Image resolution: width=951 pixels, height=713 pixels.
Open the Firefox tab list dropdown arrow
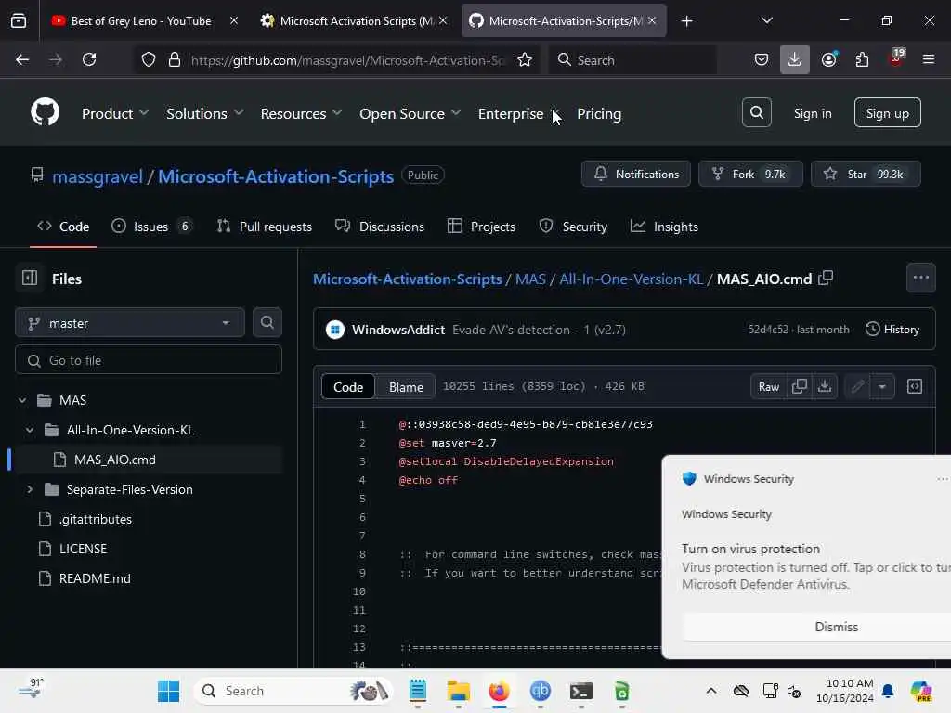pos(766,20)
